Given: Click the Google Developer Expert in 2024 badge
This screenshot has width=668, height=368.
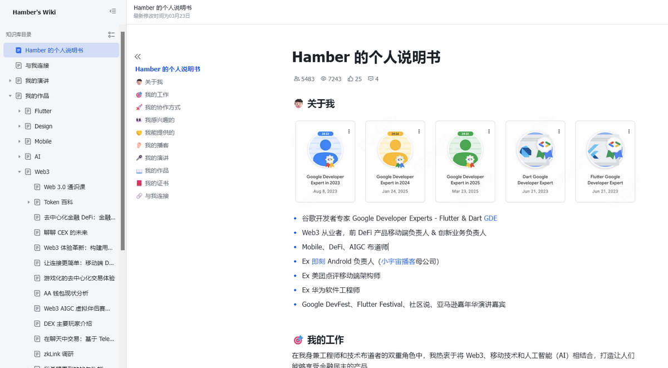Looking at the screenshot, I should [395, 161].
